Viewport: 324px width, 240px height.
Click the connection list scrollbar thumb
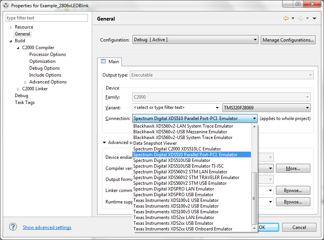254,198
